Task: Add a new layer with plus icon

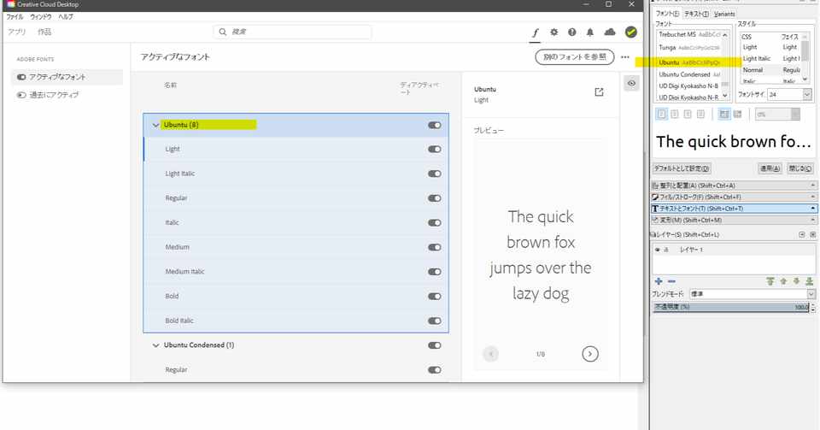Action: [x=659, y=281]
